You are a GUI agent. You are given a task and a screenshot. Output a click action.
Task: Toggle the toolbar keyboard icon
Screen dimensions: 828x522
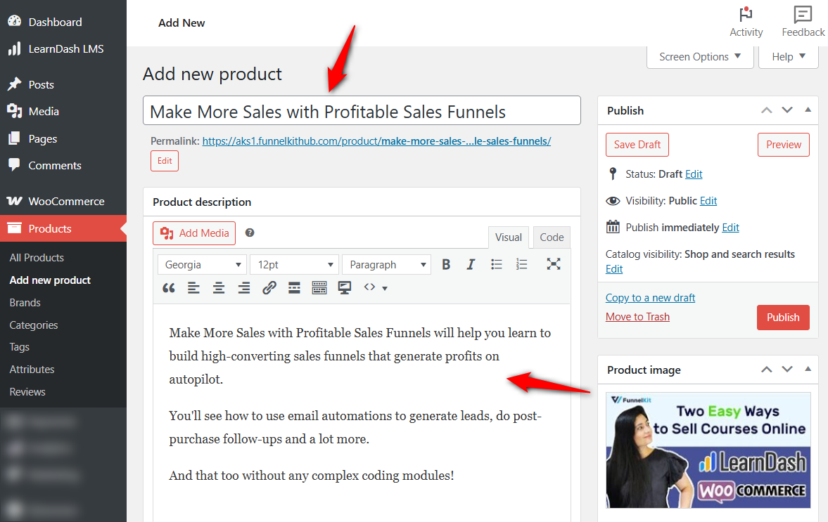[319, 288]
